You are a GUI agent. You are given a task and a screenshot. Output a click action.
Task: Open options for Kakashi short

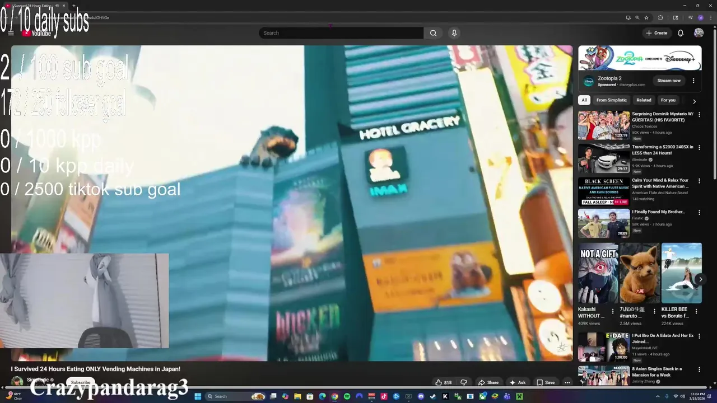(612, 311)
